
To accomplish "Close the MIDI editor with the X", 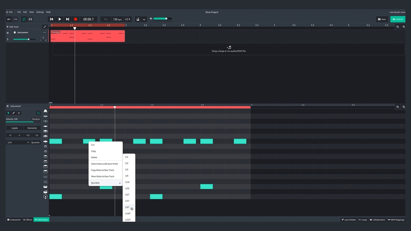I will click(x=7, y=106).
